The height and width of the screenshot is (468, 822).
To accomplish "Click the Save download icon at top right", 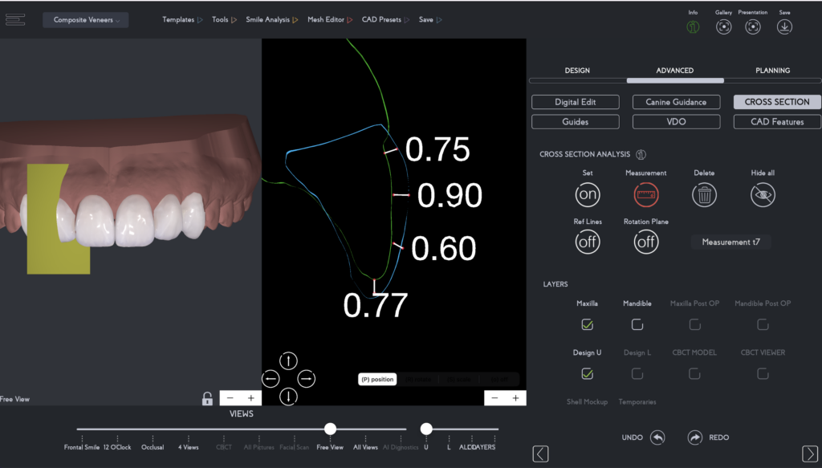I will [784, 26].
